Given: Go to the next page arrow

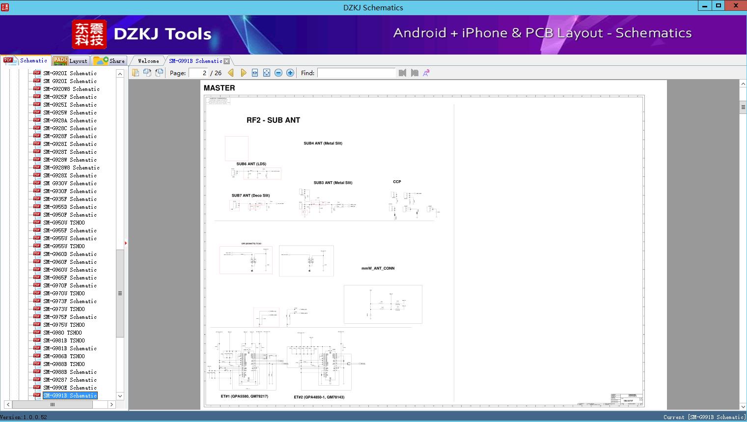Looking at the screenshot, I should coord(243,73).
